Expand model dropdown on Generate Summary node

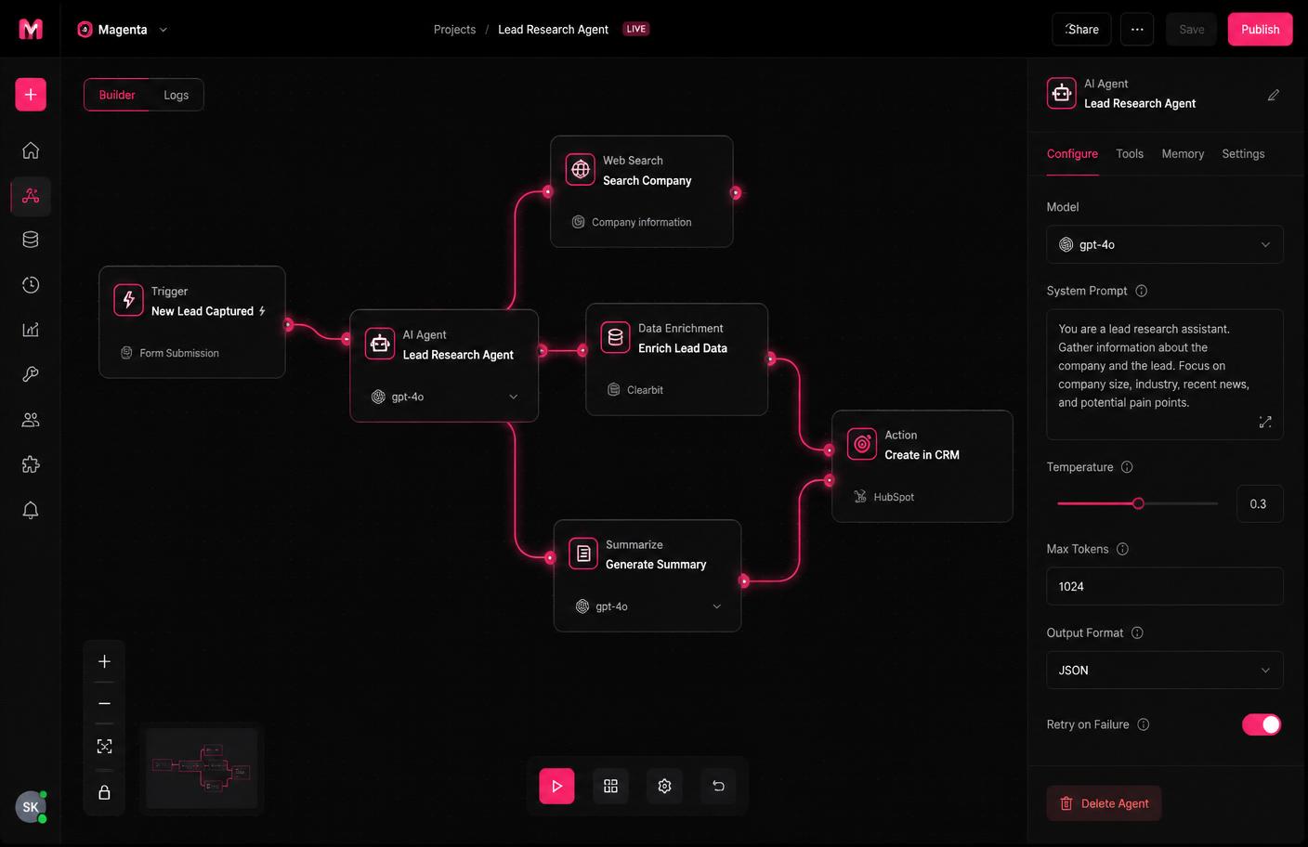(716, 606)
